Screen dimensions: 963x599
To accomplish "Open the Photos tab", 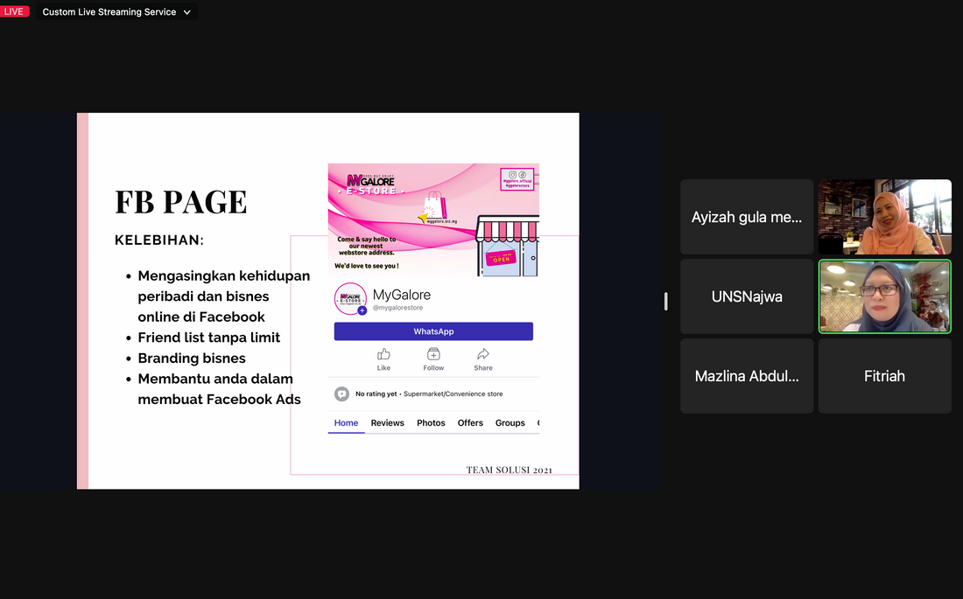I will [x=431, y=423].
